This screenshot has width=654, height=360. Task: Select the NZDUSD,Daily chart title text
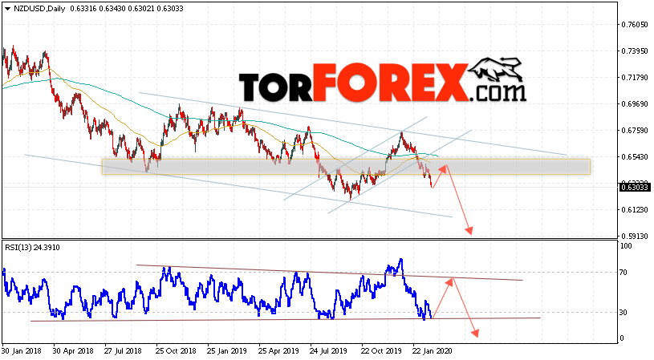[x=39, y=9]
